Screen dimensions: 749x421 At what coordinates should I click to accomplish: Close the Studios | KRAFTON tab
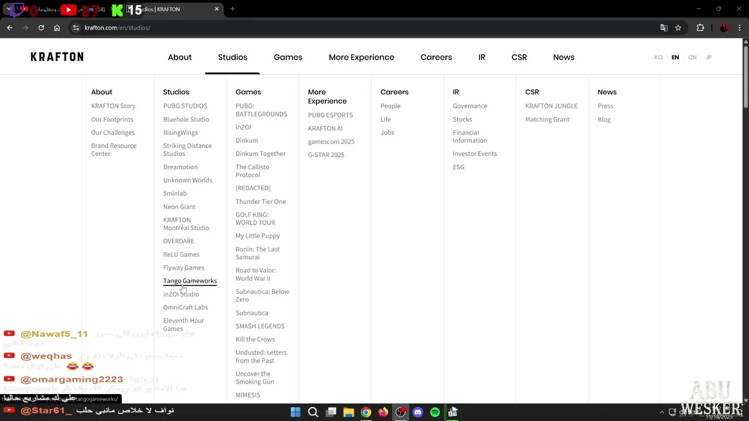coord(217,9)
